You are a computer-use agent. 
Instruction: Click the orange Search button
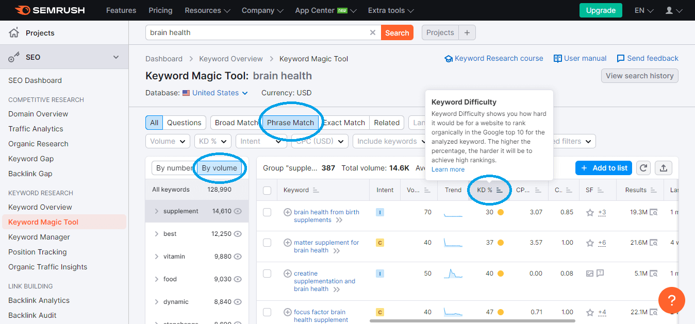[397, 32]
